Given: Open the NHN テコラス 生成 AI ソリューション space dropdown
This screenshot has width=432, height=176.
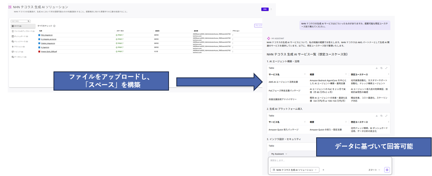Looking at the screenshot, I should pos(295,170).
